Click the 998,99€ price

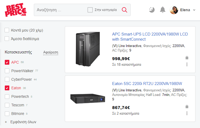[121, 59]
